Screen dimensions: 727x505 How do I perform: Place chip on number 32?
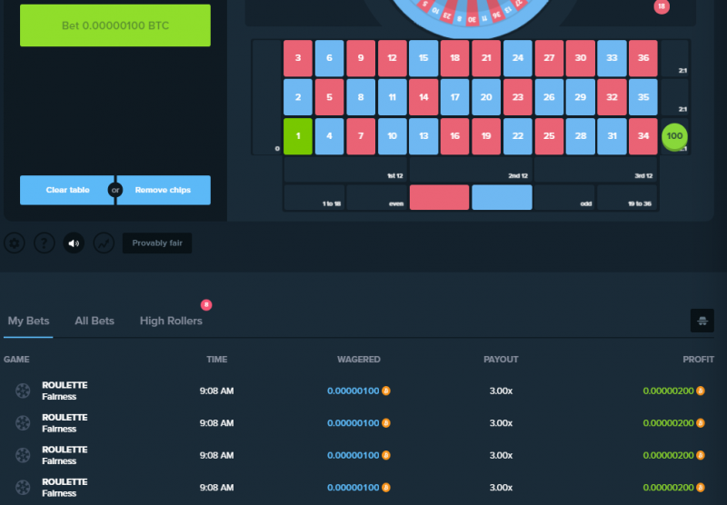[x=612, y=97]
